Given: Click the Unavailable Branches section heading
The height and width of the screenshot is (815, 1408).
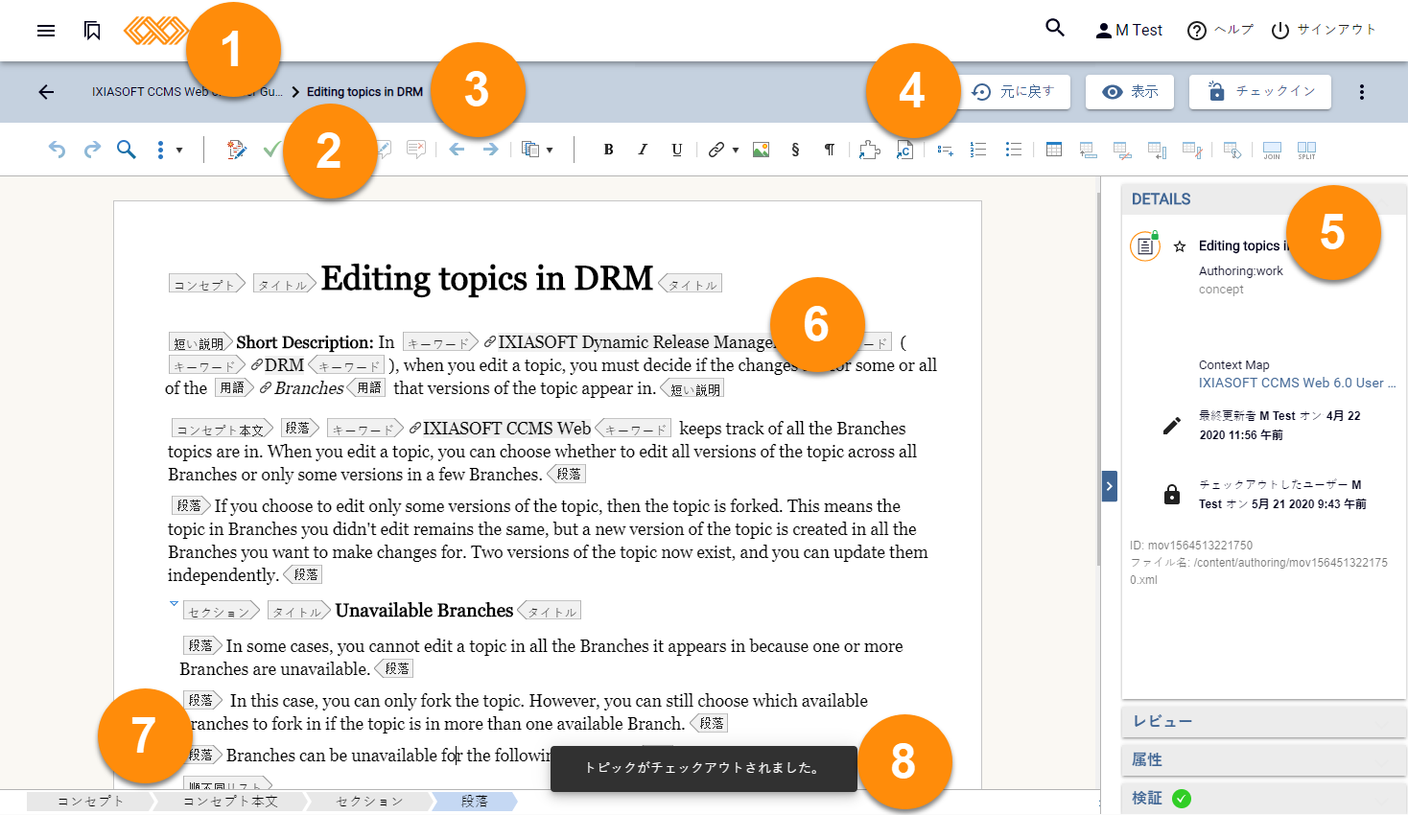Looking at the screenshot, I should coord(425,611).
